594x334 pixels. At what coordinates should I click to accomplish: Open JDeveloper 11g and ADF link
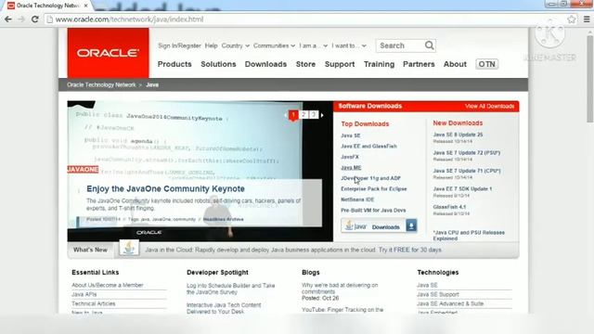tap(370, 178)
